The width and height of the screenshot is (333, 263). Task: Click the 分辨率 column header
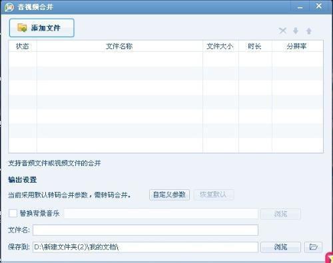point(297,46)
